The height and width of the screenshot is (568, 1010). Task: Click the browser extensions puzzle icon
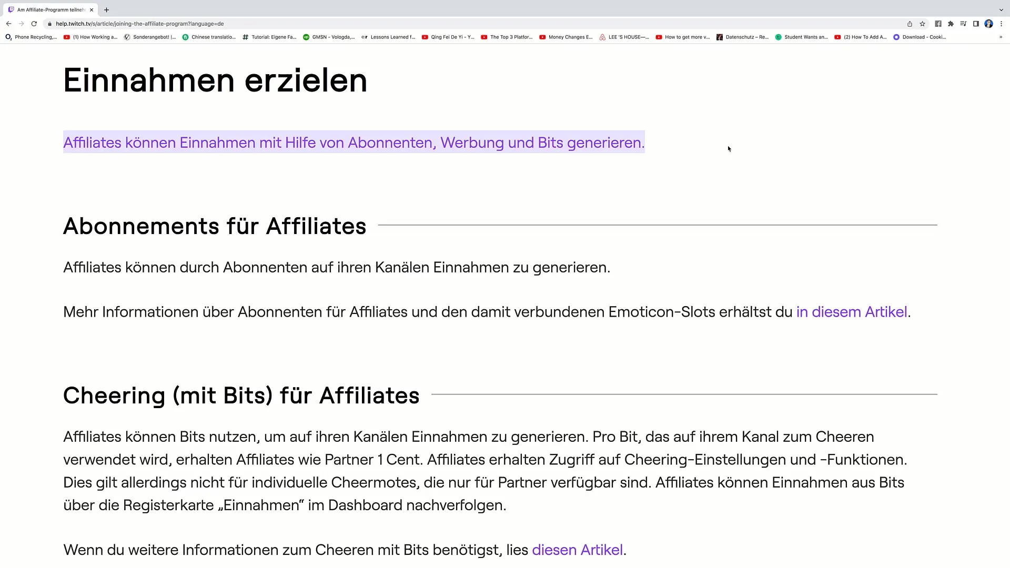(951, 24)
